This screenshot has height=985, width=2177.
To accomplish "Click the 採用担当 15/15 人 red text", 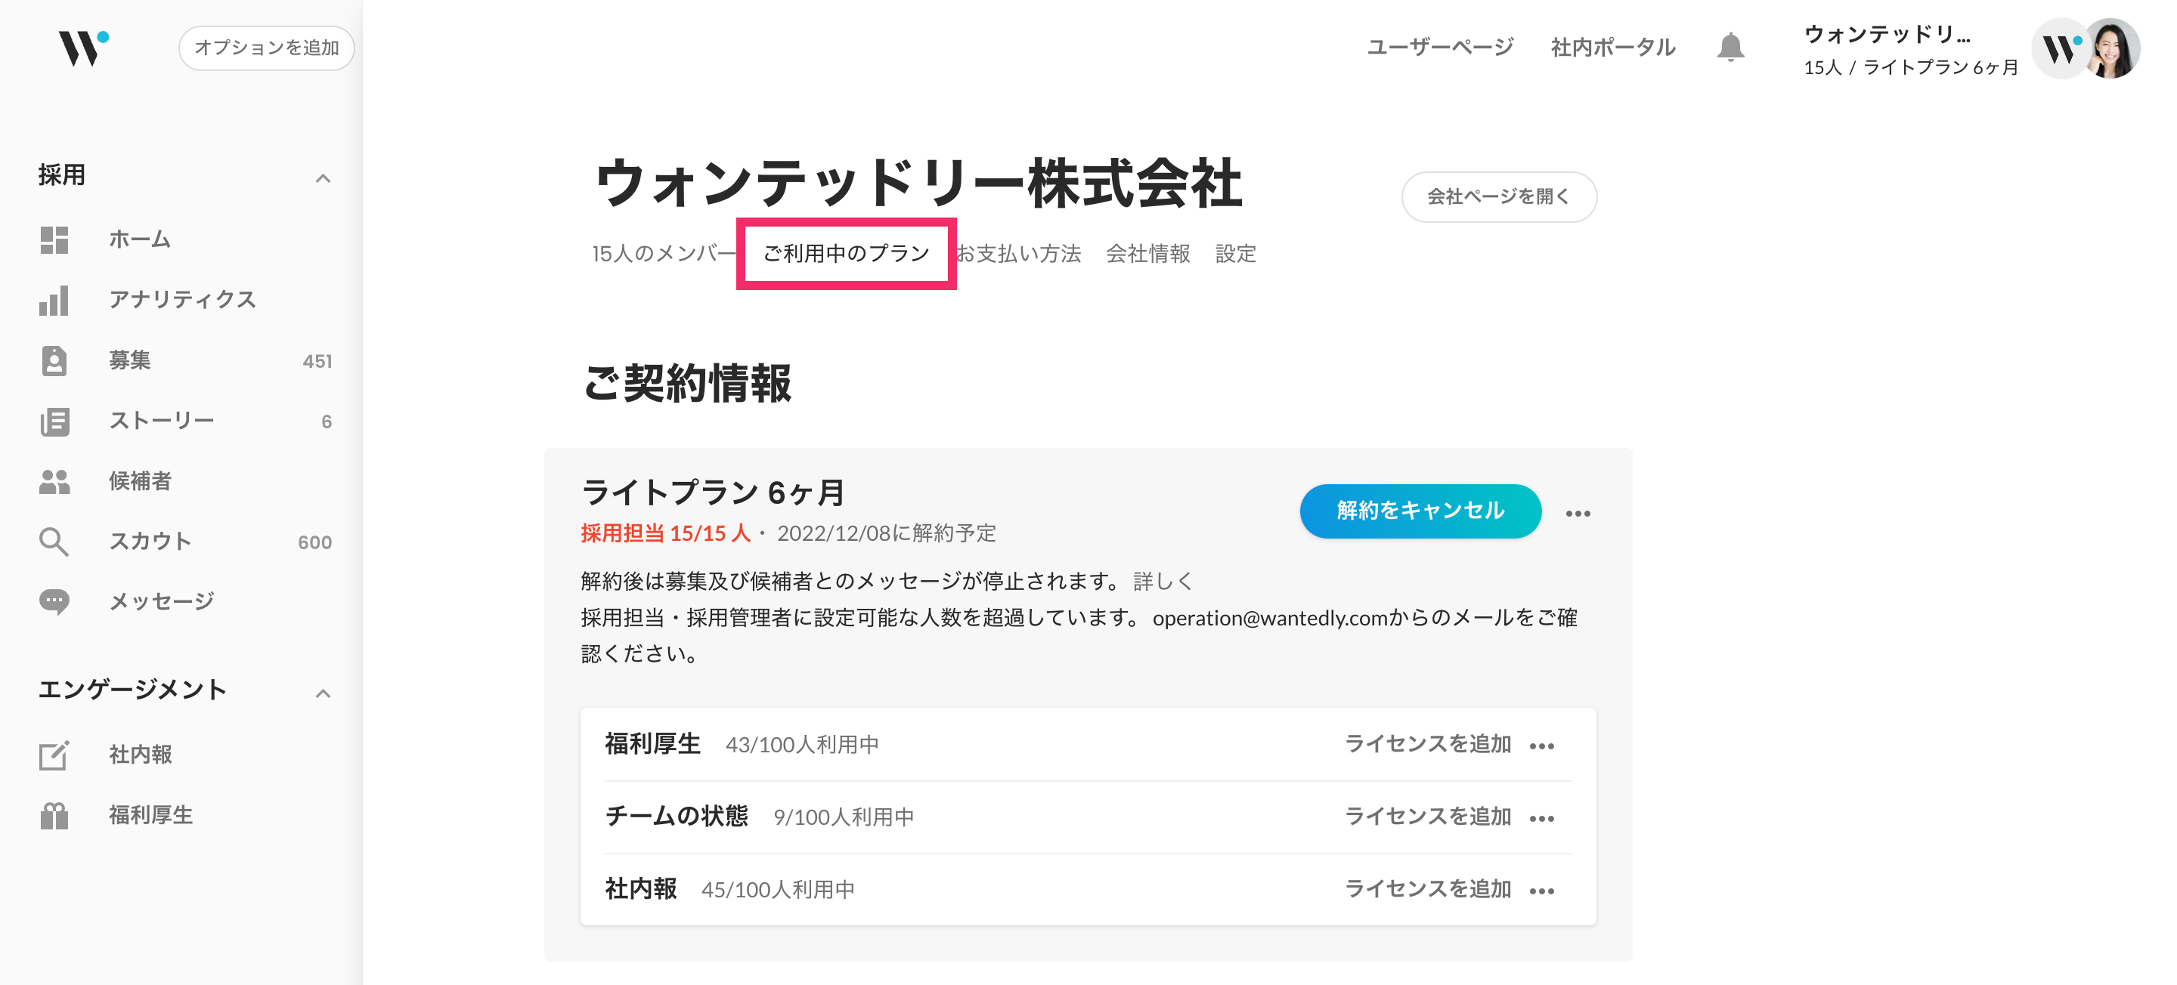I will tap(665, 533).
